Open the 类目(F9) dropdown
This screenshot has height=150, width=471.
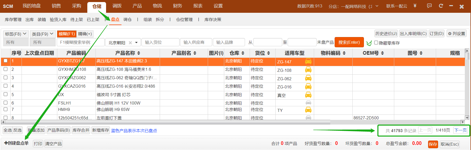tap(43, 34)
